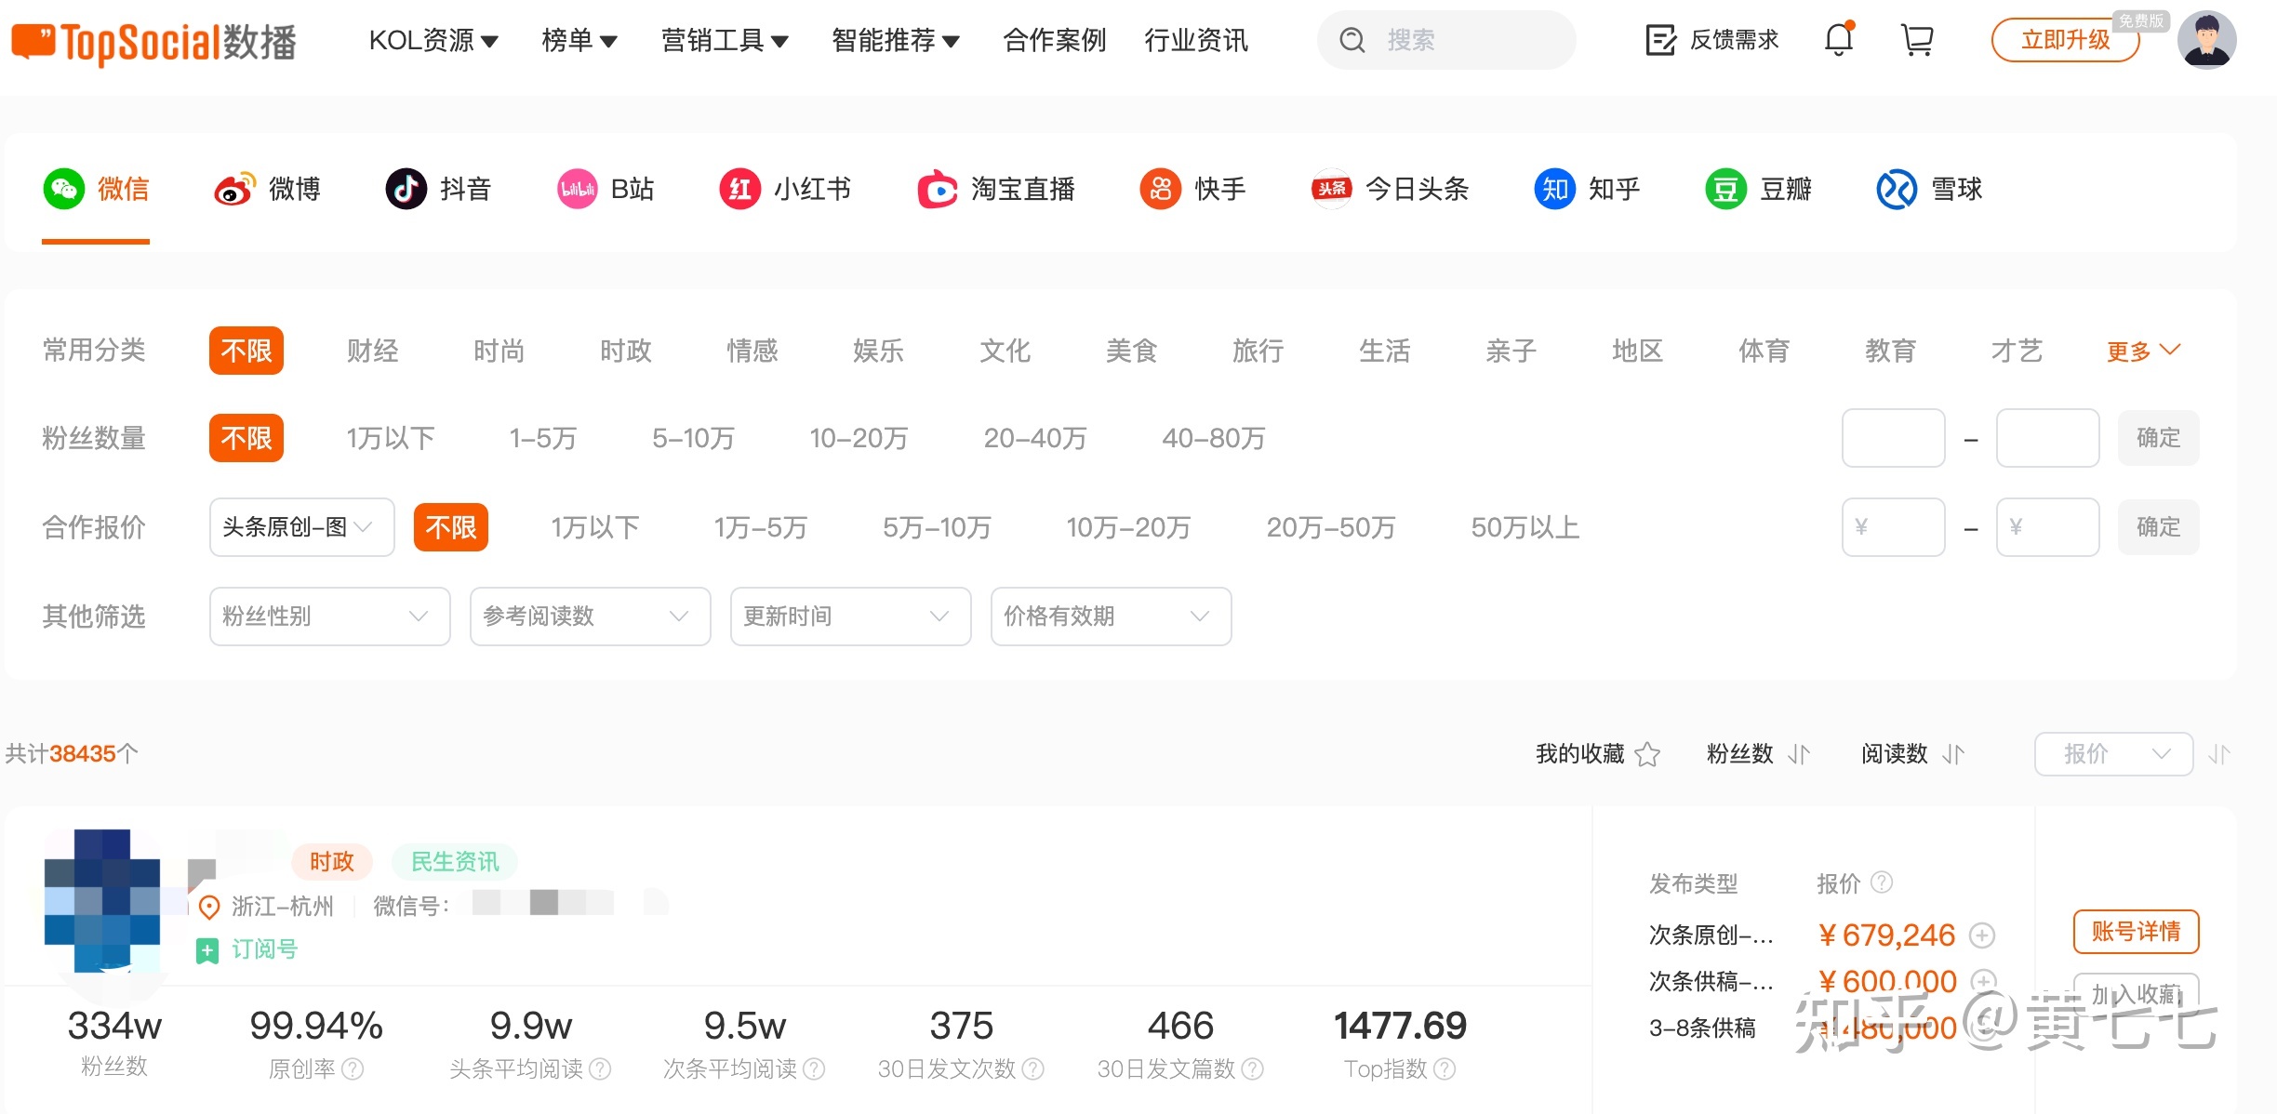Screen dimensions: 2277x1114
Task: Select the Kuaishou platform icon
Action: pos(1161,189)
